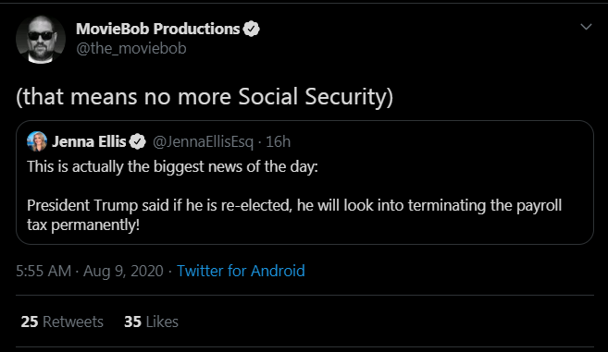
Task: Open the quoted tweet's 'biggest news of the day' line
Action: 172,166
